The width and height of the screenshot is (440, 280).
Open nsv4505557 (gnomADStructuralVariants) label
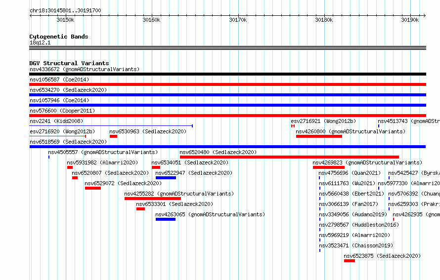tap(103, 152)
